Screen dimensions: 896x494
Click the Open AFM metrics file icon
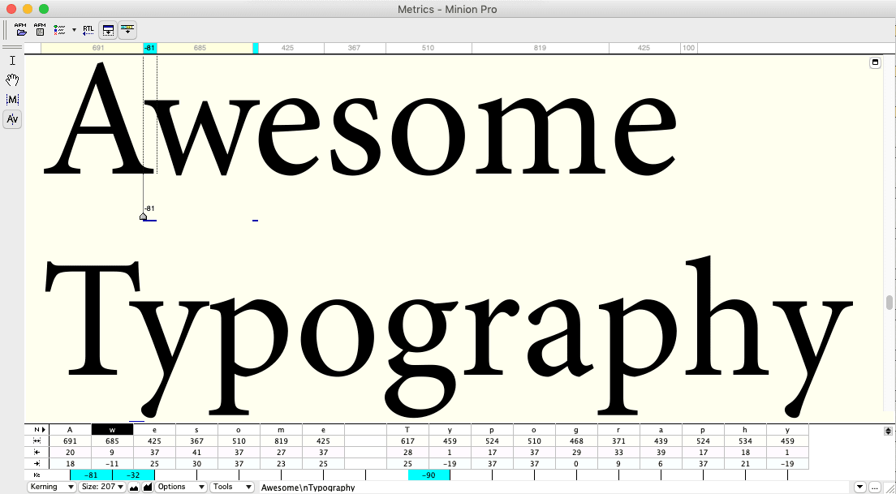point(21,30)
